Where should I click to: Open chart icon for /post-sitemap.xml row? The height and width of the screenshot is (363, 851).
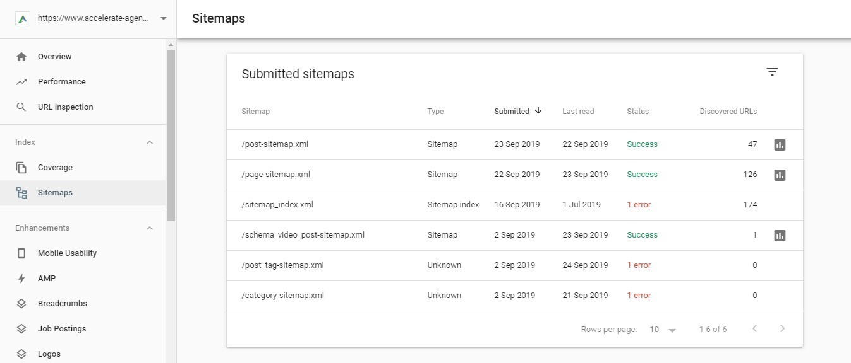pyautogui.click(x=780, y=145)
